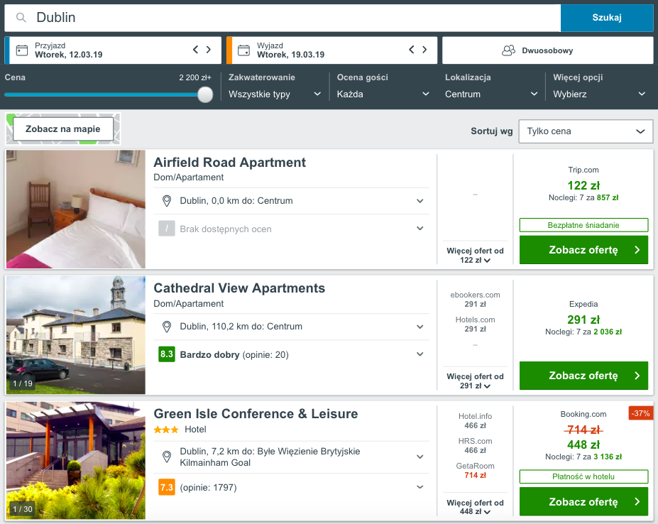The image size is (658, 524).
Task: Open the Sortuj wg dropdown
Action: pyautogui.click(x=586, y=131)
